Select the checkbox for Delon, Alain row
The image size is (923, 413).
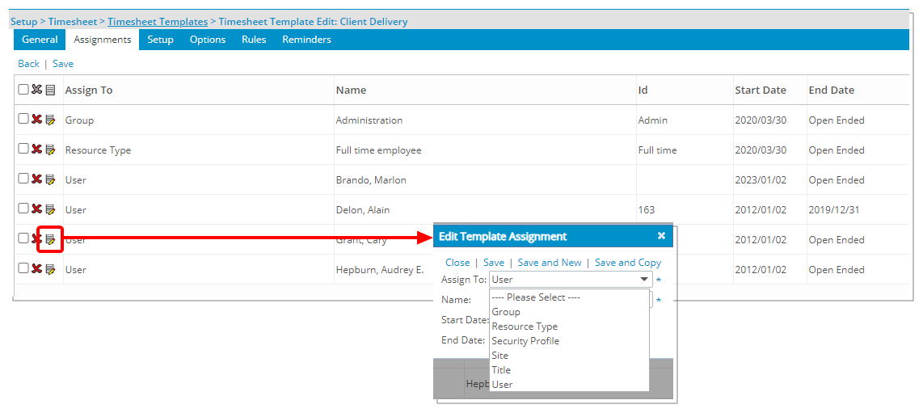pos(23,209)
